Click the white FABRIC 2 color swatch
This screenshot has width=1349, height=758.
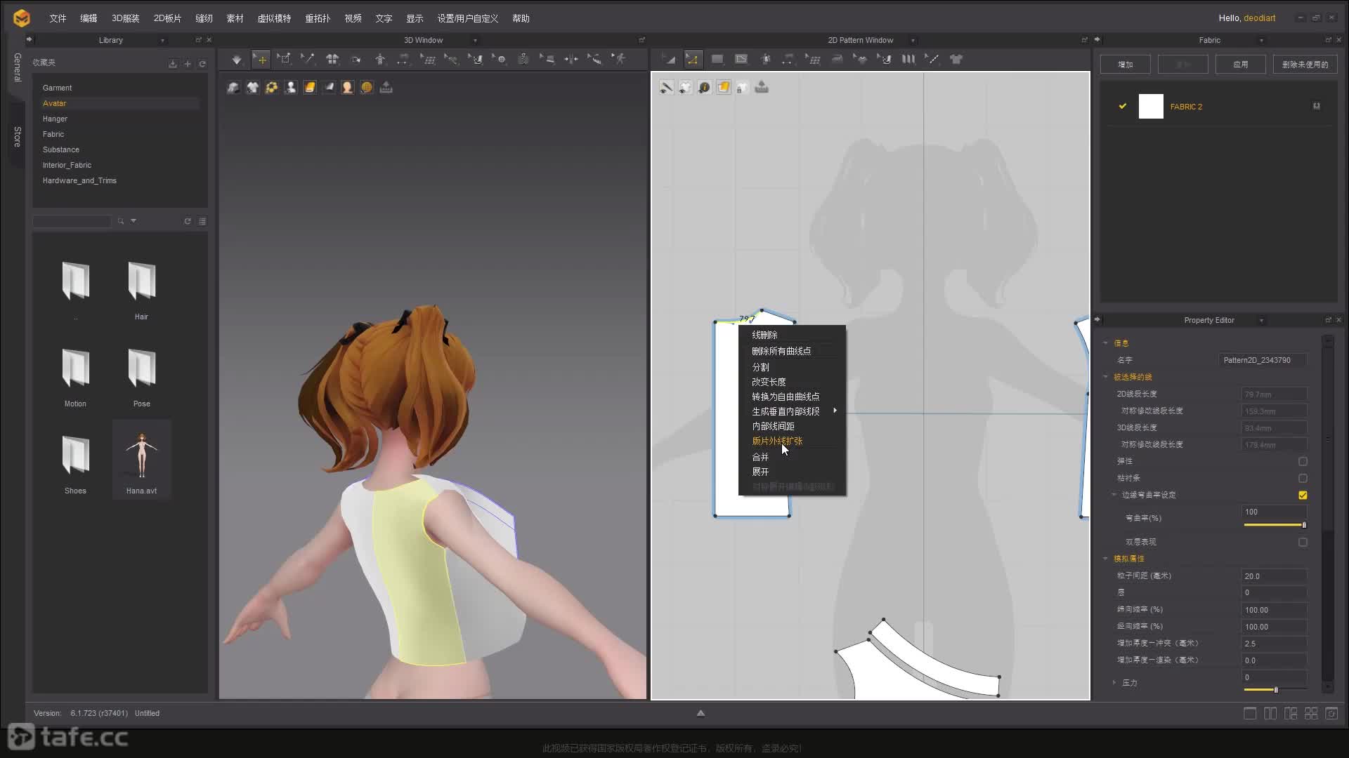pos(1151,106)
